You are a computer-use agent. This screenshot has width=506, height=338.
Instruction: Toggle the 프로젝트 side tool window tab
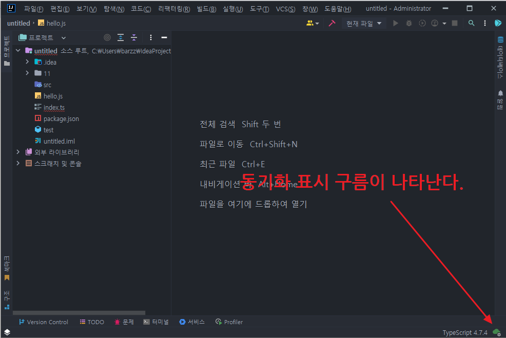(x=7, y=51)
